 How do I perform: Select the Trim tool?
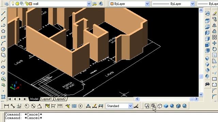[x=215, y=67]
